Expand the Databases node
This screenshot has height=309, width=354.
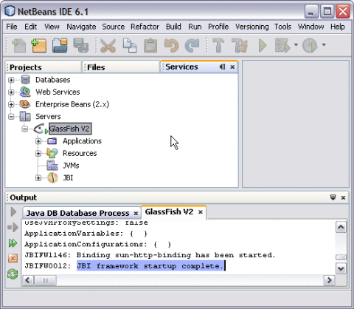[11, 80]
